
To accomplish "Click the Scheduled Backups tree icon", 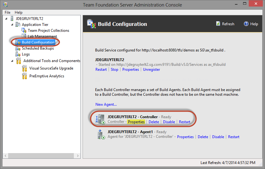I will coord(18,48).
